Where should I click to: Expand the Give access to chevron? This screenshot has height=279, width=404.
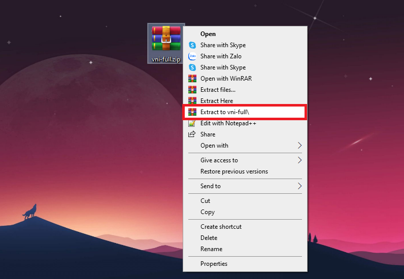[299, 160]
